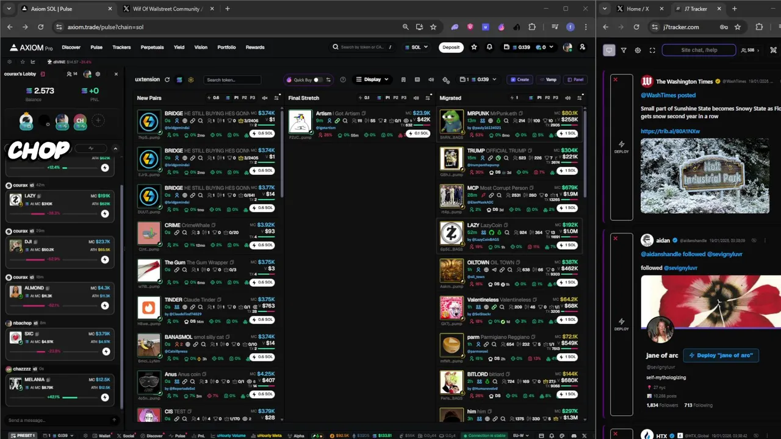Click the Panel button
The image size is (781, 439).
coord(575,79)
